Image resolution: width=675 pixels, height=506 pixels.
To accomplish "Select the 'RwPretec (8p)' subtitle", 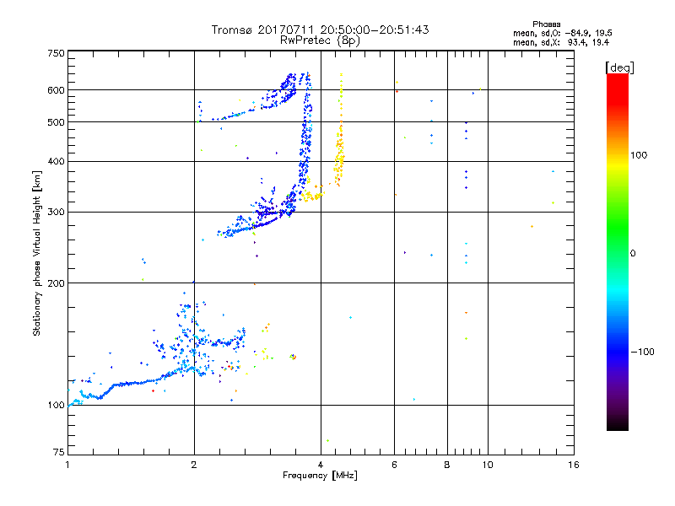I will coord(320,40).
